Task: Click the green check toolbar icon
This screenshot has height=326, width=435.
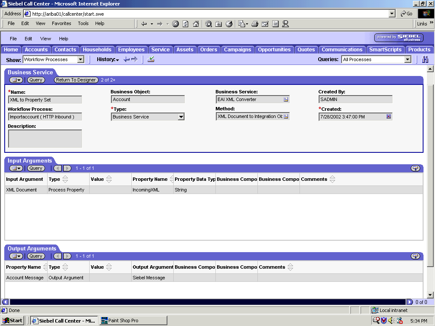Action: 151,59
